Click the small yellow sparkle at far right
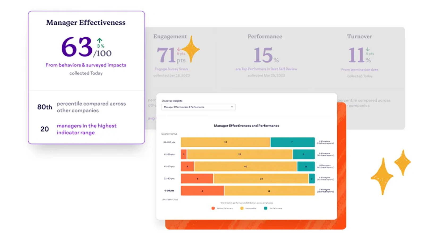Screen dimensions: 425x247 point(403,163)
